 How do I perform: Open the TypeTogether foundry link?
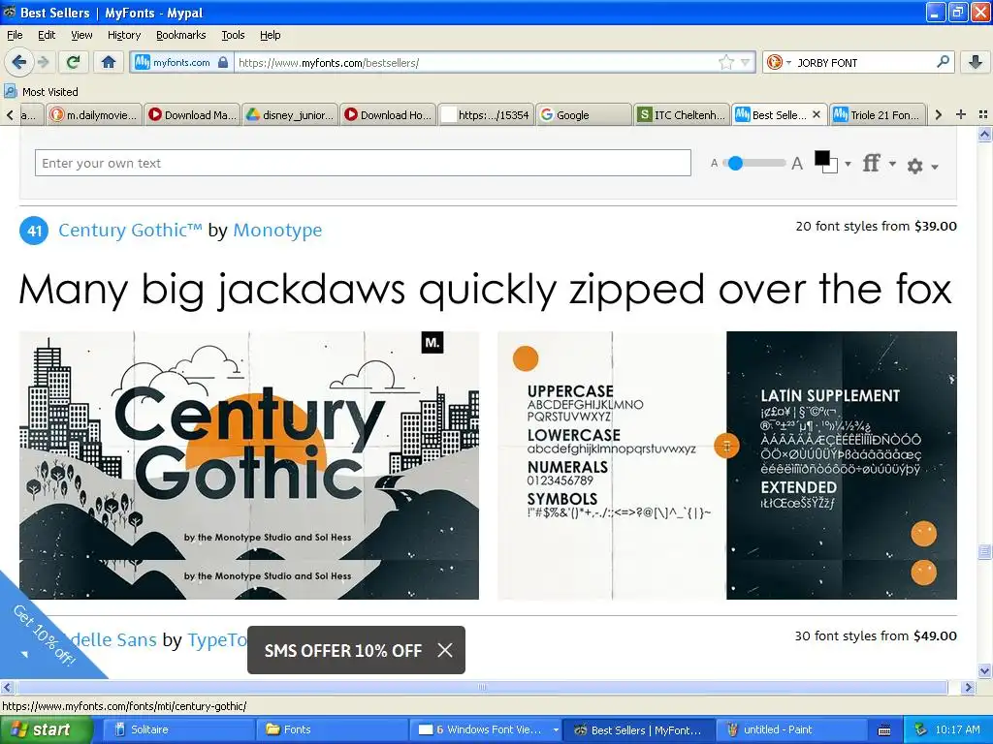tap(216, 639)
